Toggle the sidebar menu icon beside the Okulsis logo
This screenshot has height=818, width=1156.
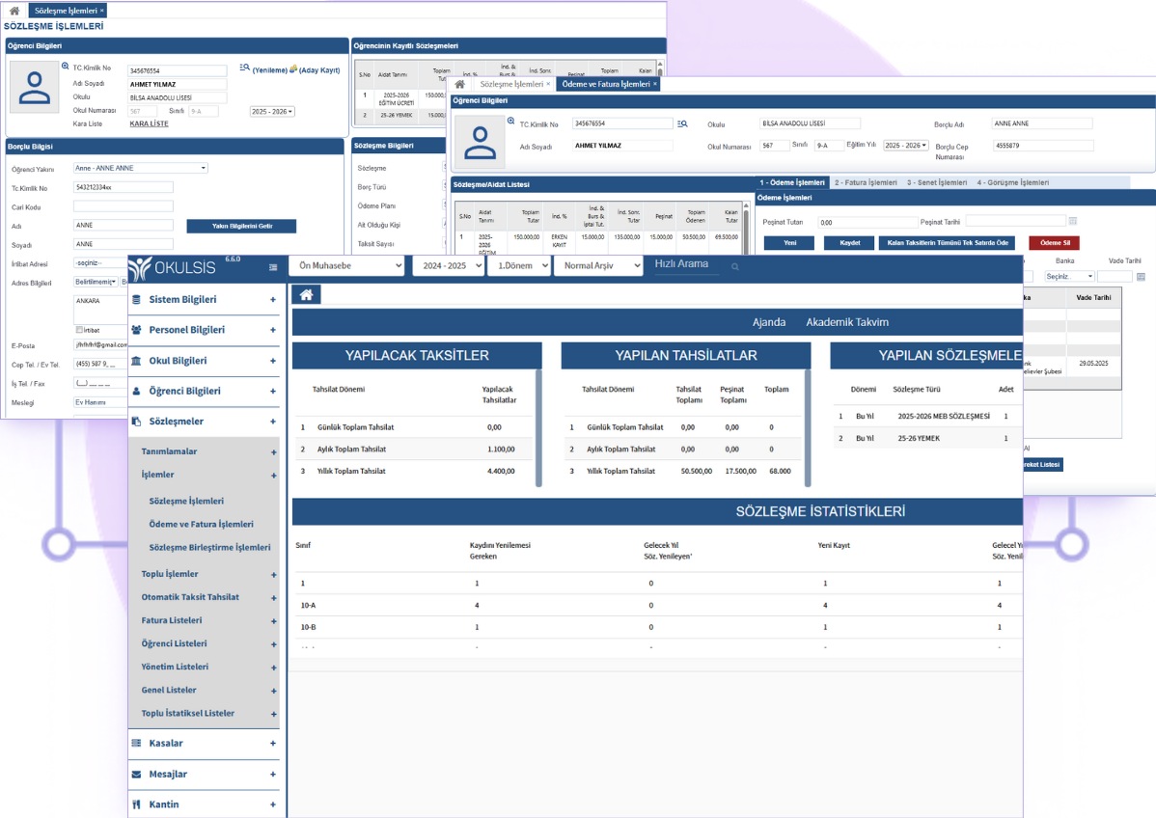click(x=273, y=267)
